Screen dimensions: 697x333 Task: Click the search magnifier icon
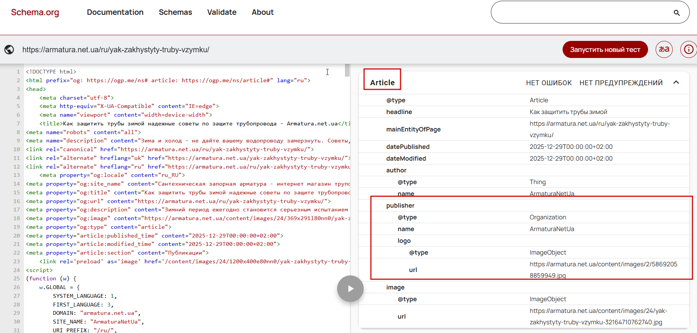click(676, 13)
